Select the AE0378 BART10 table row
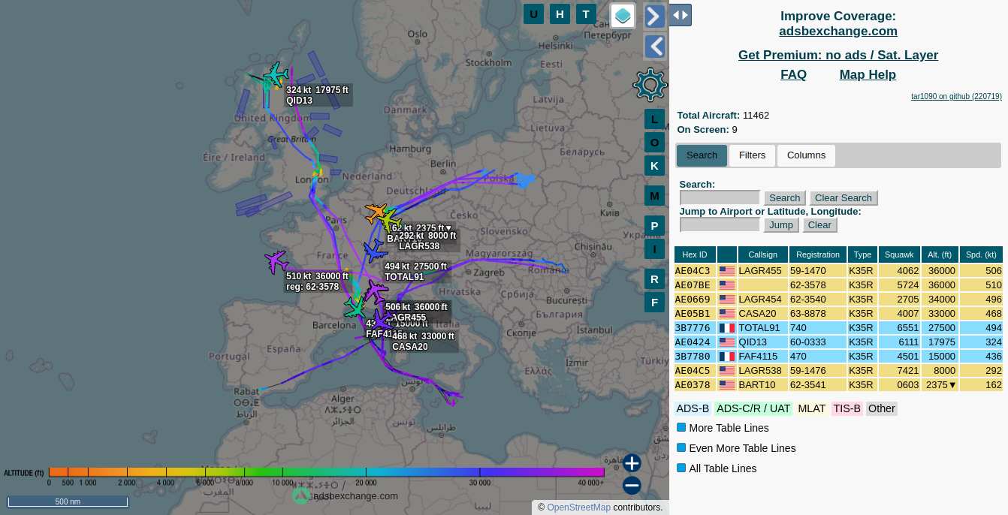This screenshot has width=1008, height=515. (838, 385)
